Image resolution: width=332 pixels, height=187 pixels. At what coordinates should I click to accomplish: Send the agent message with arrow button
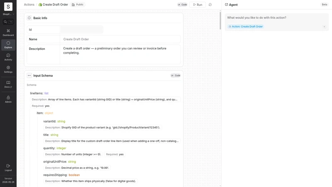[324, 27]
